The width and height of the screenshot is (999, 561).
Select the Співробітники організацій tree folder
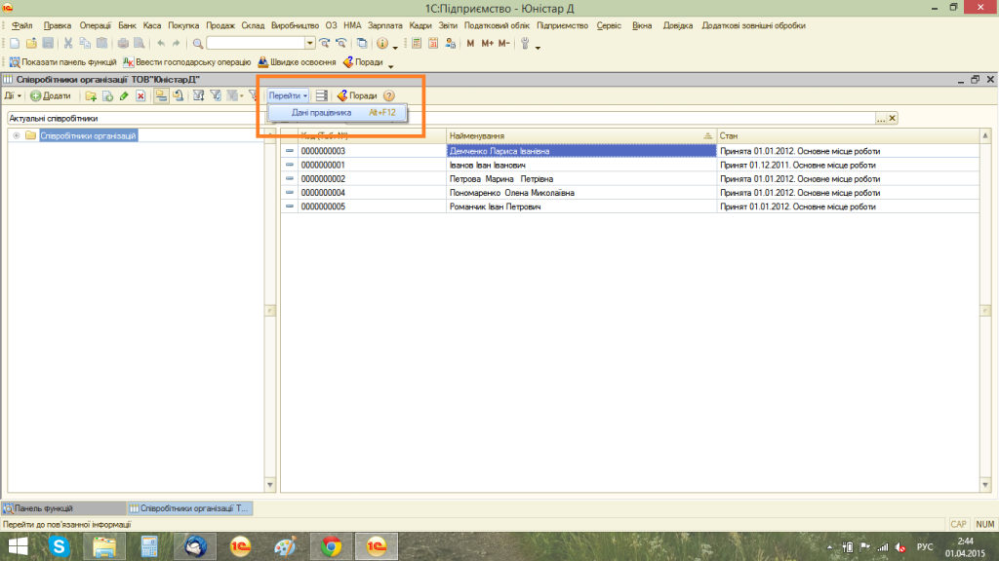[x=88, y=135]
